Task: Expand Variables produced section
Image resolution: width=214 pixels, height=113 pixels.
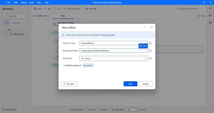Action: [x=63, y=65]
